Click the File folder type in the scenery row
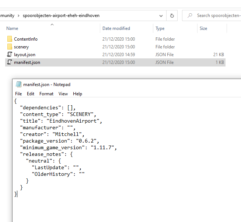Screen dimensions: 241x222 (165, 47)
